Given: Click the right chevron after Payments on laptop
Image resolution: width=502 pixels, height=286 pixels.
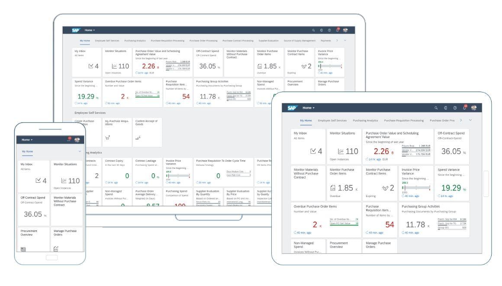Looking at the screenshot, I should click(x=337, y=41).
